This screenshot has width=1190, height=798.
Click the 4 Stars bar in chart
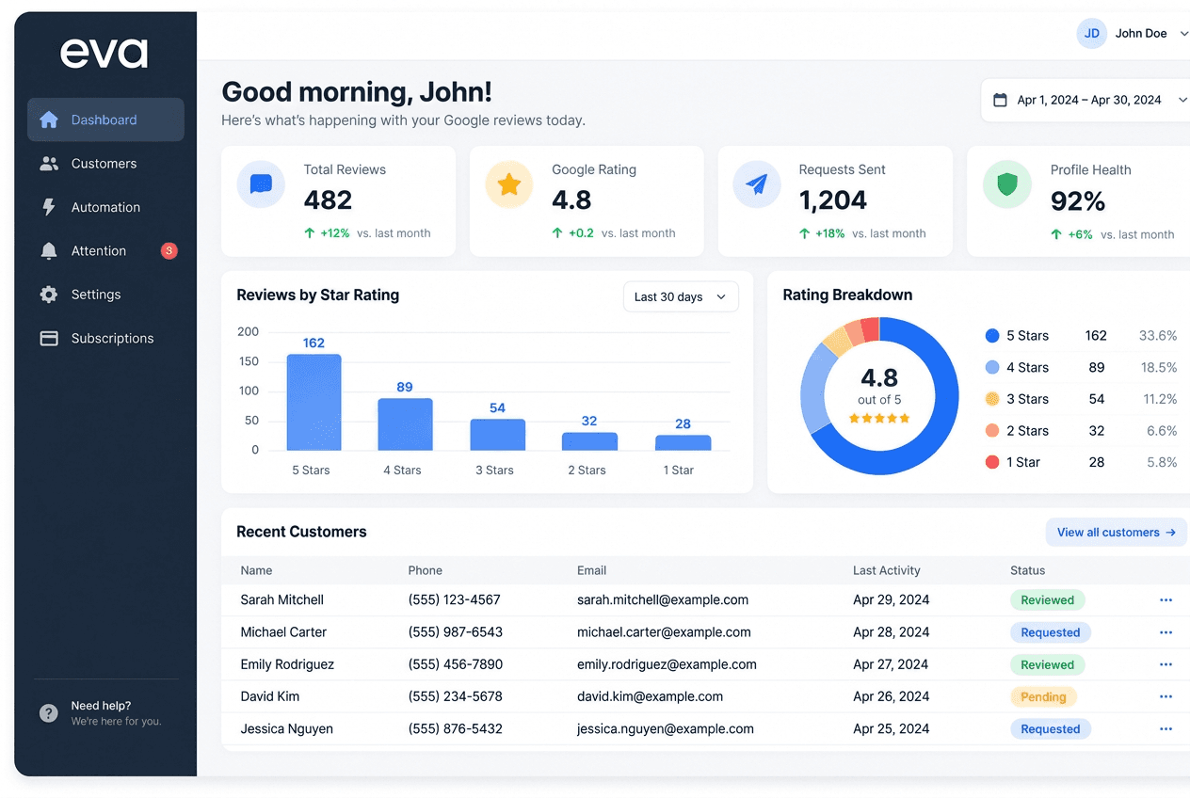406,424
